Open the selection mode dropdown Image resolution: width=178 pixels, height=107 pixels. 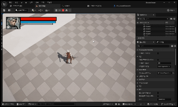tap(21, 10)
